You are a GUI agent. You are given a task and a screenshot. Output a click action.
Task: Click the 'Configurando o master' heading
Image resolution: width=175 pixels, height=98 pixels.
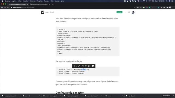pos(70,93)
